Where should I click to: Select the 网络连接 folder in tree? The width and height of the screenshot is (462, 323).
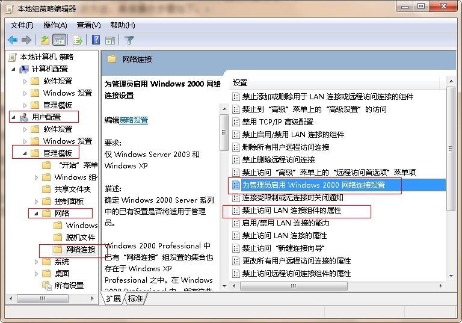click(x=80, y=249)
